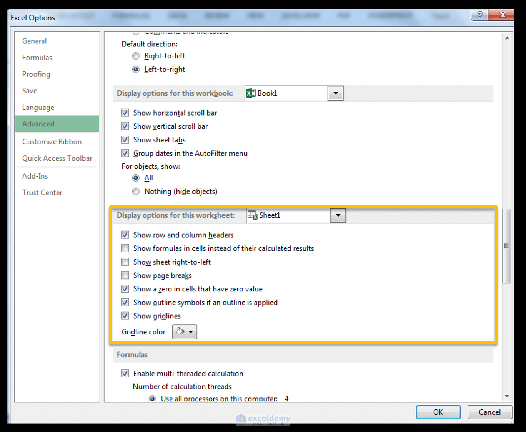
Task: Toggle Show outline symbols checkbox
Action: [x=125, y=302]
